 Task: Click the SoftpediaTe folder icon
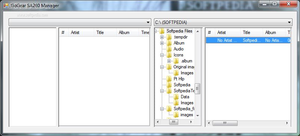tap(169, 91)
